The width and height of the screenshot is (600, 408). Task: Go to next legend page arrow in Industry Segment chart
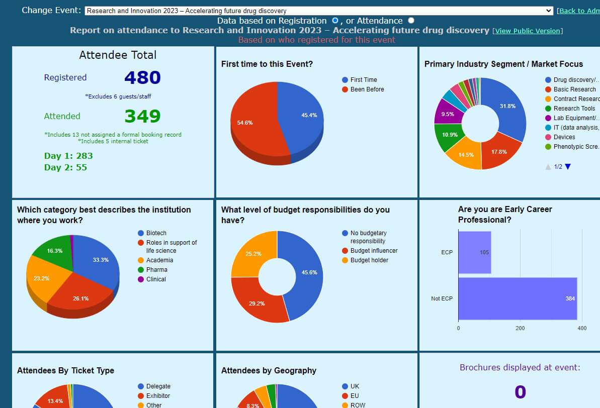point(568,167)
